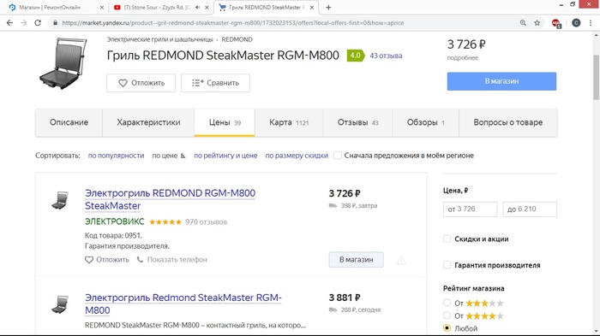The width and height of the screenshot is (600, 336).
Task: Click the 398 ₽, завтра delivery text
Action: coord(359,205)
